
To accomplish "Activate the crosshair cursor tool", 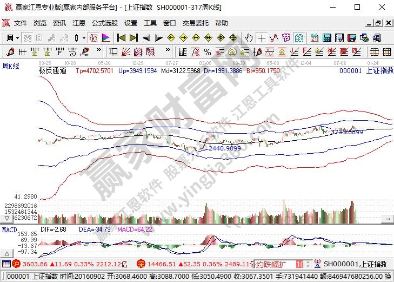I will [x=262, y=38].
